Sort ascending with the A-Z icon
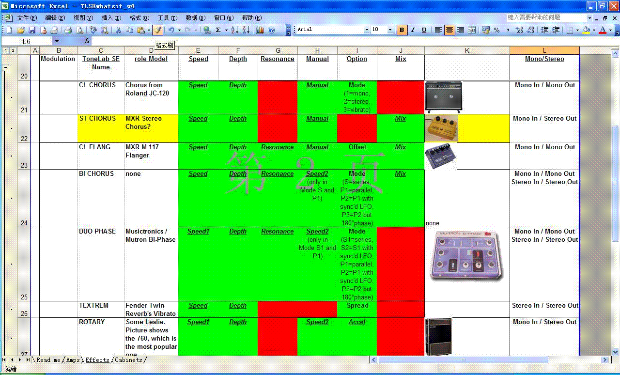 (234, 30)
